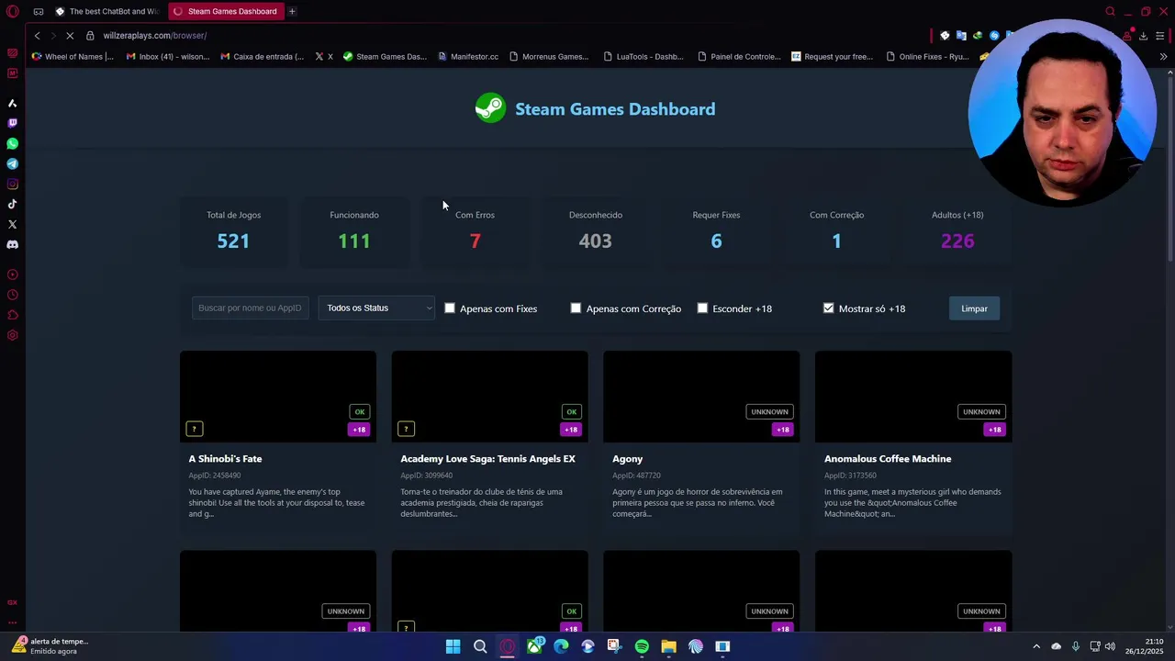Click the address bar padlock icon
The image size is (1175, 661).
90,35
